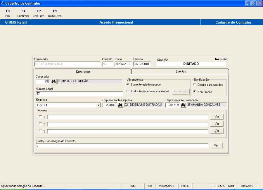Viewport: 263px width, 190px height.
Task: Choose 'Credita para acordos' bonificação option
Action: (195, 85)
